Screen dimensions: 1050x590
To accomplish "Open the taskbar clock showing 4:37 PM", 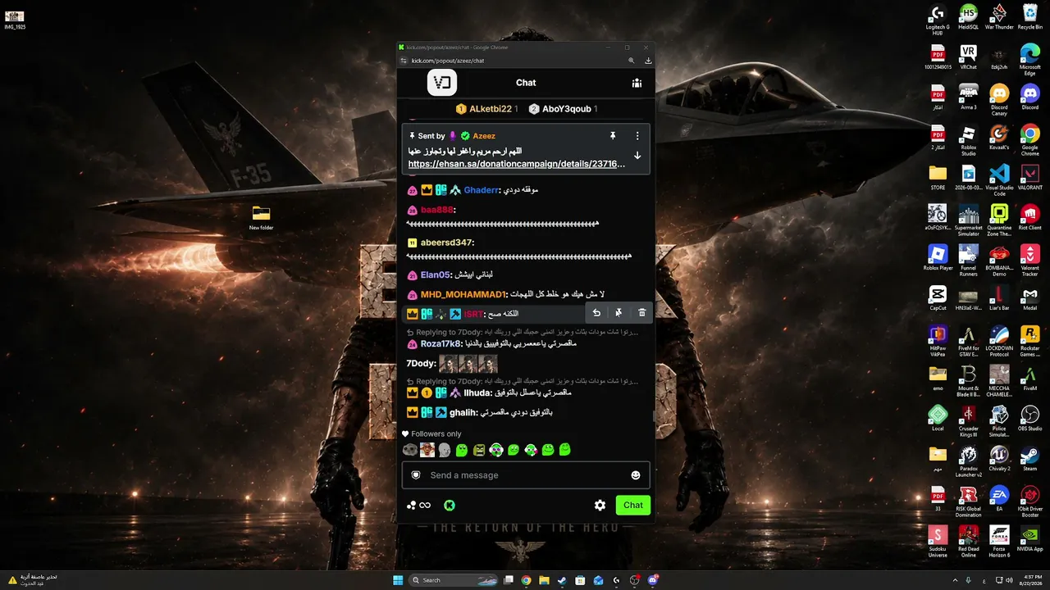I will [x=1030, y=580].
